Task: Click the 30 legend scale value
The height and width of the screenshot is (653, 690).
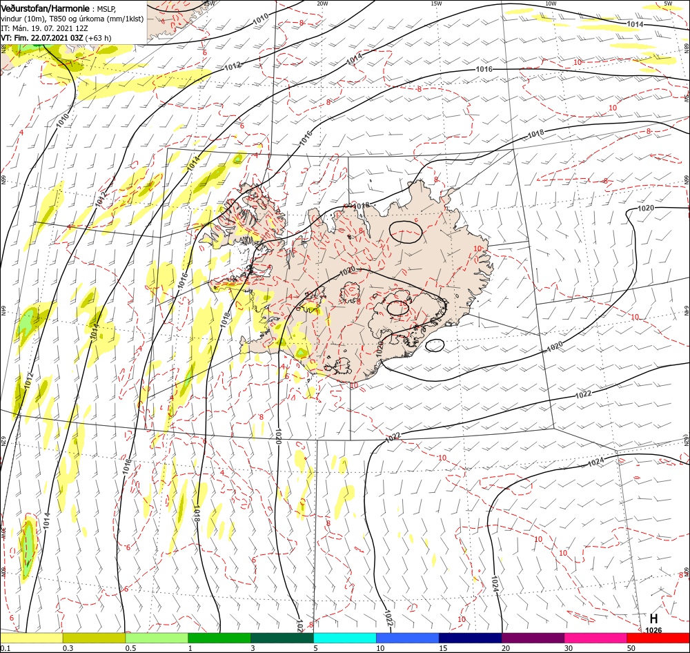Action: pos(569,648)
